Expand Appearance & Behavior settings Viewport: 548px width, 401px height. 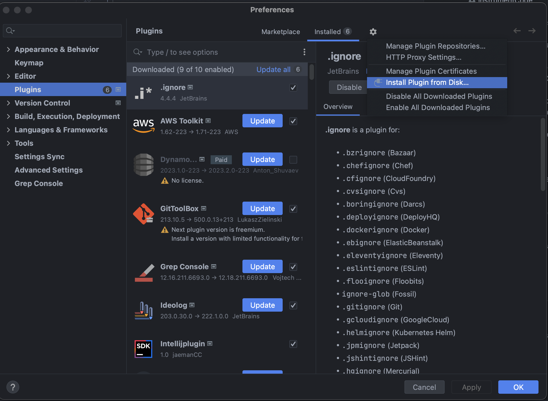tap(8, 49)
